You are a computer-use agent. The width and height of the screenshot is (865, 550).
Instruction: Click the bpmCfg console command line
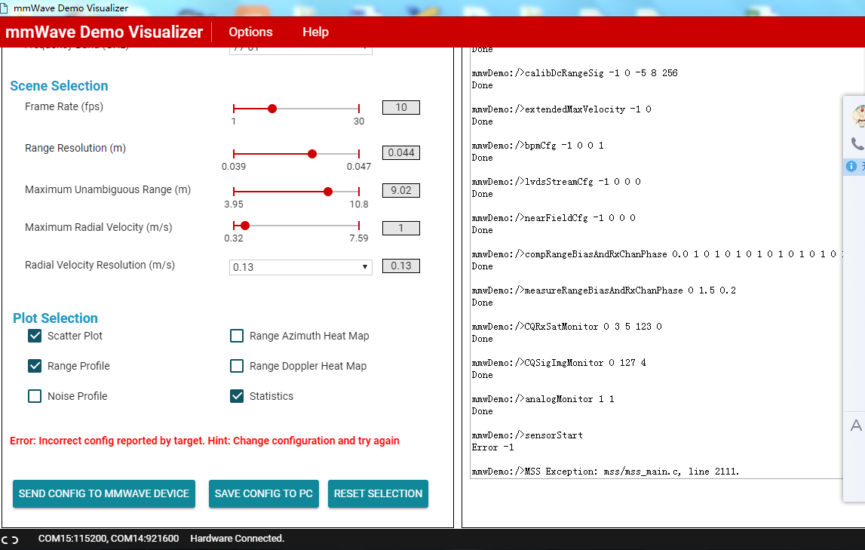click(538, 146)
